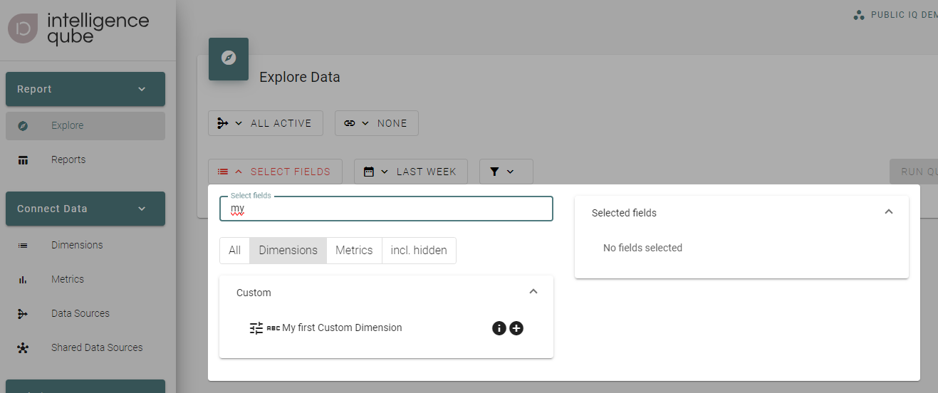Click the SELECT FIELDS button
This screenshot has width=938, height=393.
pos(275,172)
